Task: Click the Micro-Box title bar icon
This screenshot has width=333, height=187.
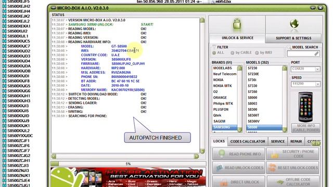Action: click(53, 8)
